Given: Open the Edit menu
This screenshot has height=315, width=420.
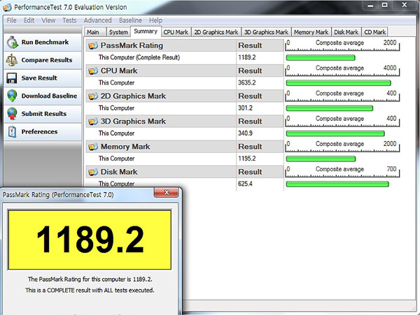Looking at the screenshot, I should 29,20.
